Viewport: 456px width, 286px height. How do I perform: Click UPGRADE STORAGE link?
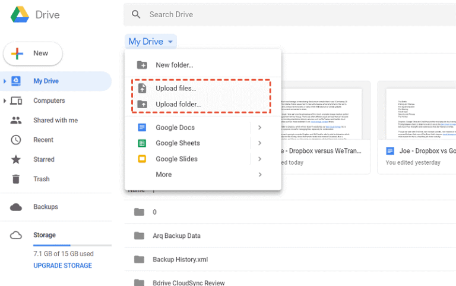(62, 266)
